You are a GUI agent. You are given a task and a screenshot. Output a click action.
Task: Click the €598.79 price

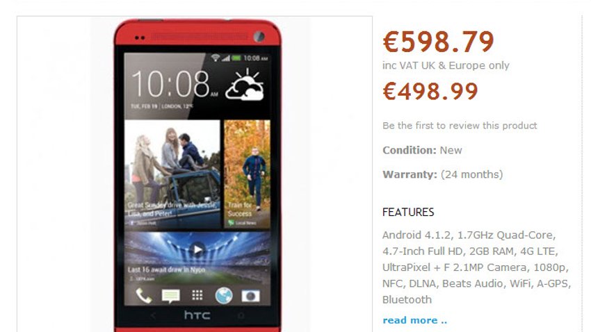438,42
